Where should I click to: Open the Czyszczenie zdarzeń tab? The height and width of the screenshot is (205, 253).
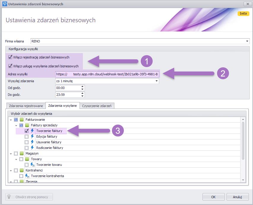pos(97,106)
